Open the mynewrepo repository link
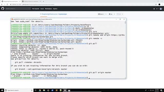 [63, 14]
